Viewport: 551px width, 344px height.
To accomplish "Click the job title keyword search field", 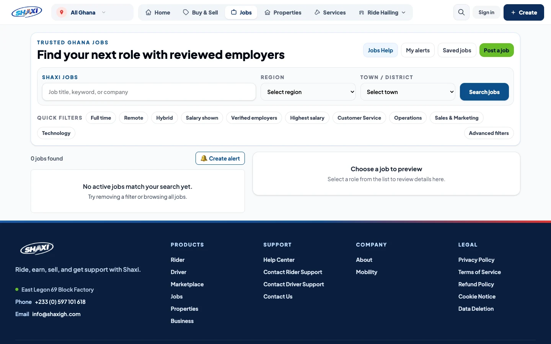I will point(149,92).
